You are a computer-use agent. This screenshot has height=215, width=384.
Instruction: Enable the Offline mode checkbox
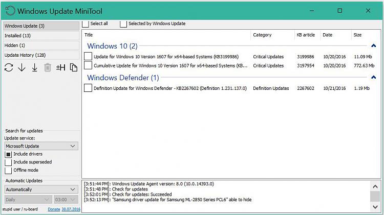[x=8, y=170]
